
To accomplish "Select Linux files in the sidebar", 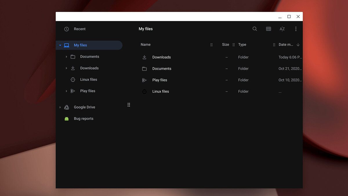I will pos(89,79).
